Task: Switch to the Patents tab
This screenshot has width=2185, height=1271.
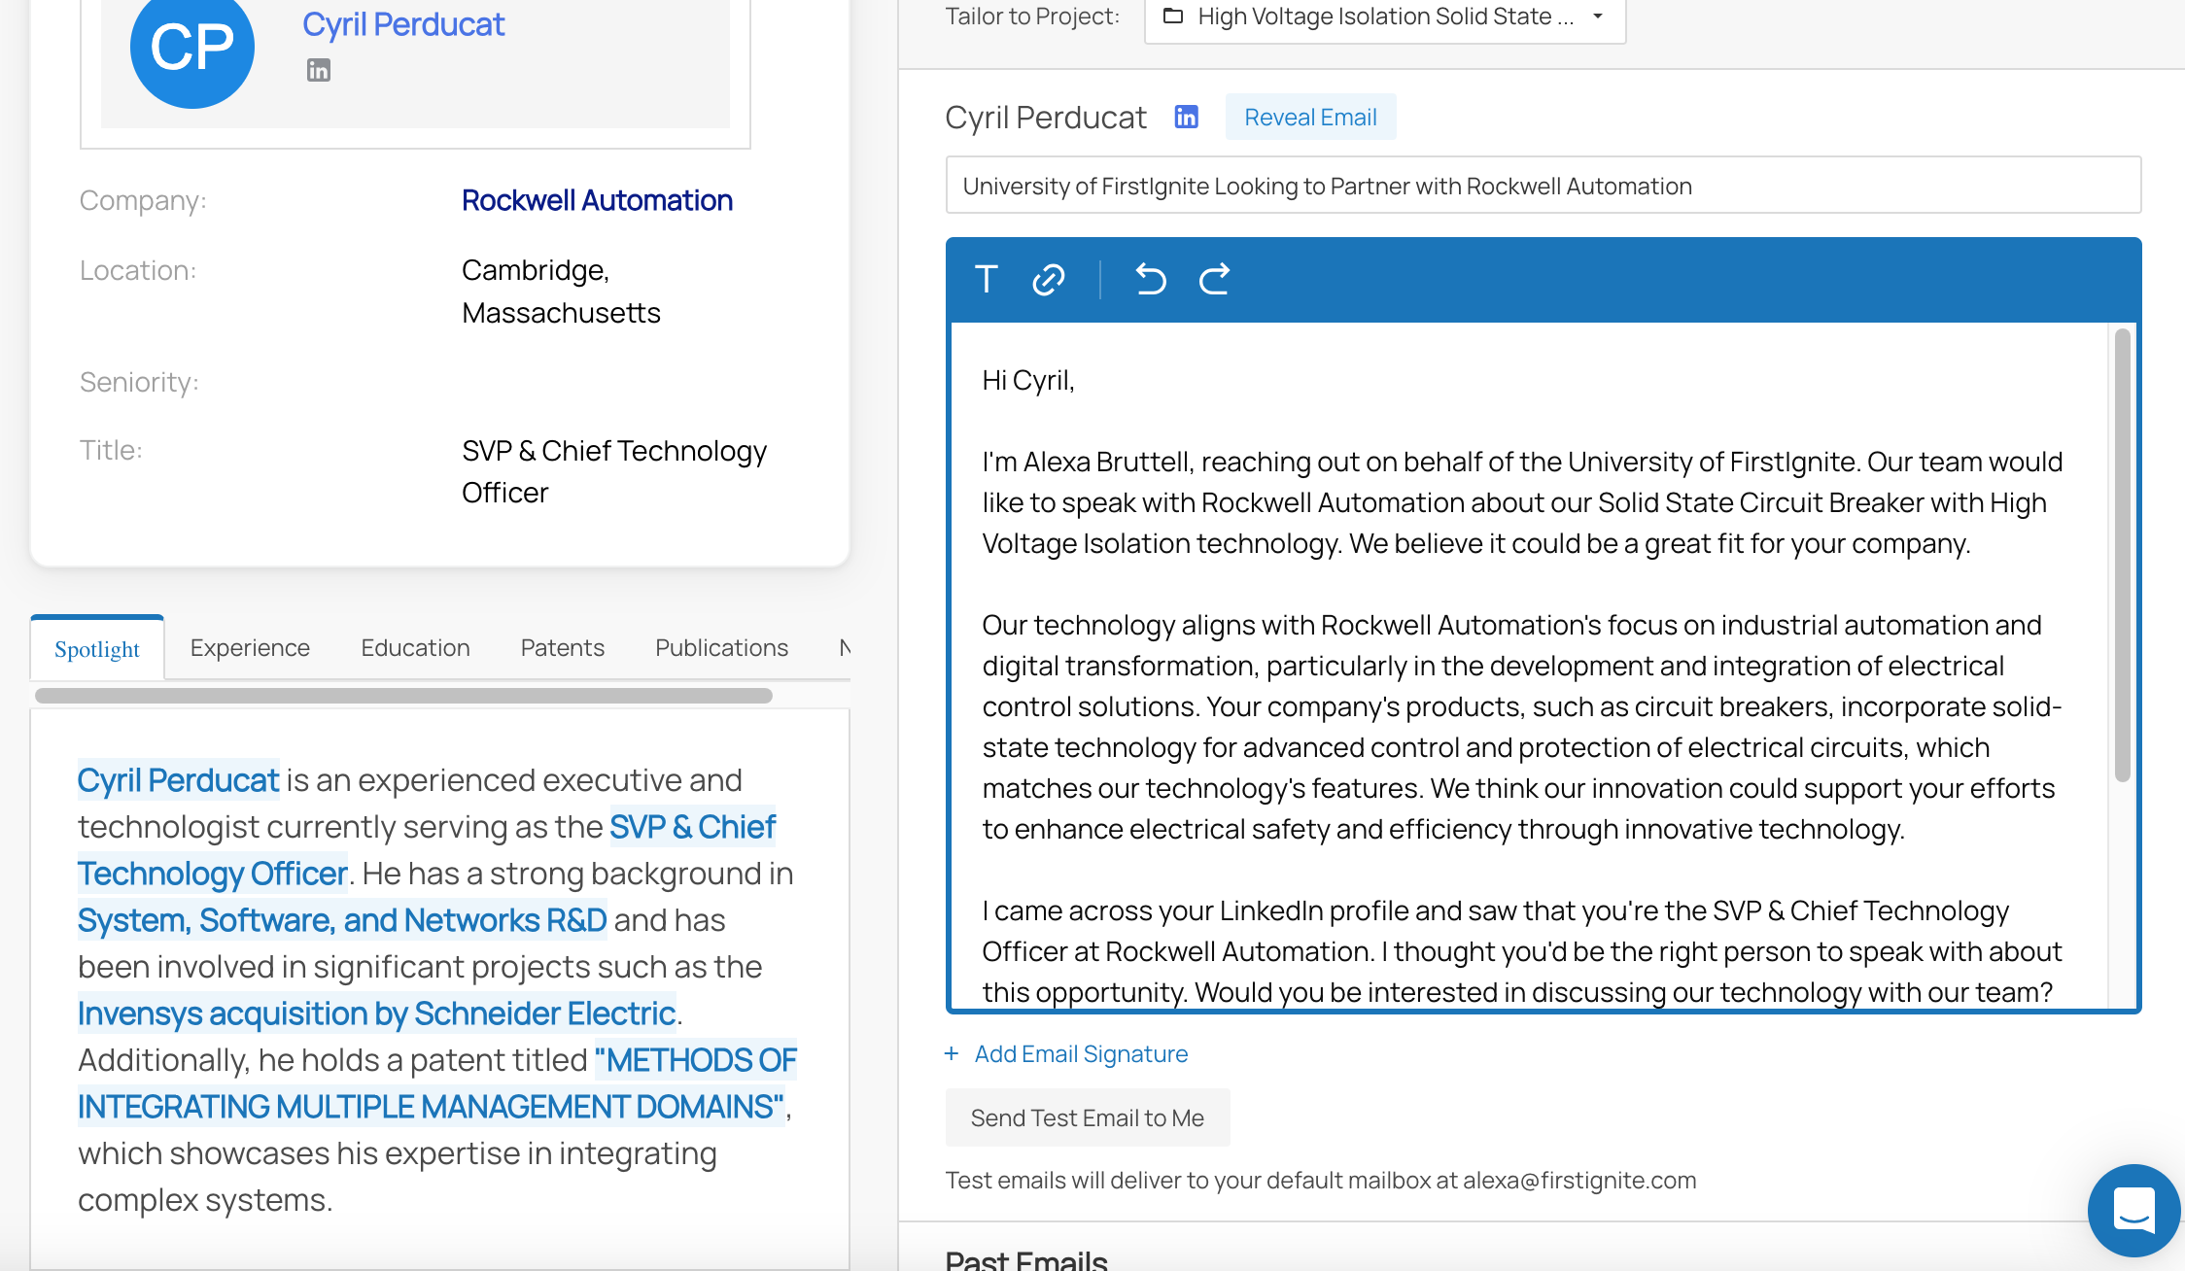Action: point(562,648)
